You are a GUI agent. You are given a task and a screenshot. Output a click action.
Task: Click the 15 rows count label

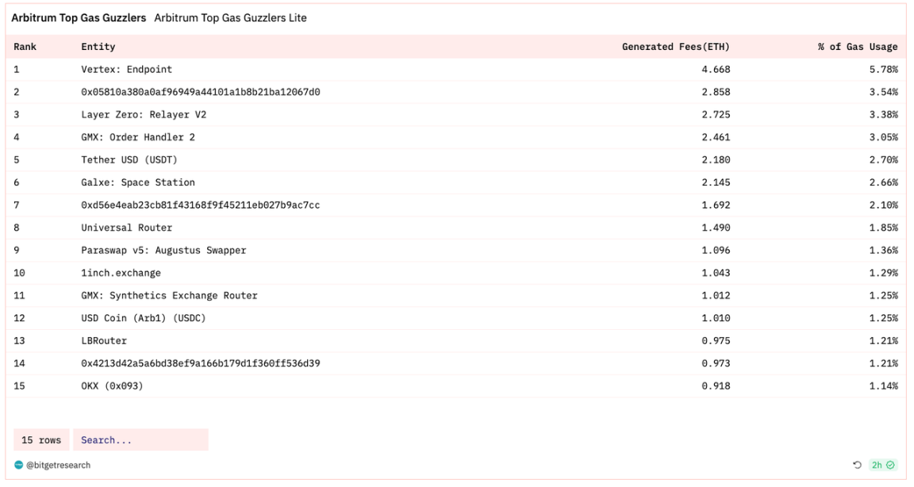coord(41,440)
